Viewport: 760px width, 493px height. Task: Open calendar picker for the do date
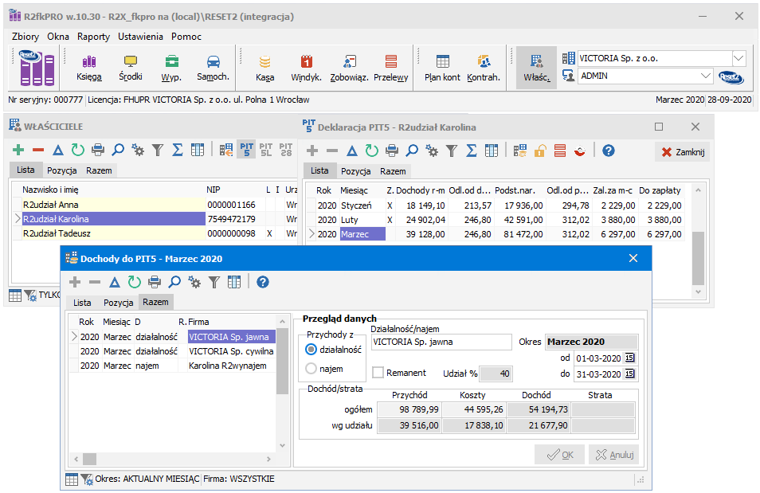click(x=629, y=374)
